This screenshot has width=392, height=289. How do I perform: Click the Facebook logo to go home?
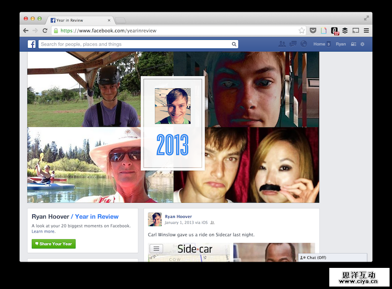pyautogui.click(x=31, y=44)
